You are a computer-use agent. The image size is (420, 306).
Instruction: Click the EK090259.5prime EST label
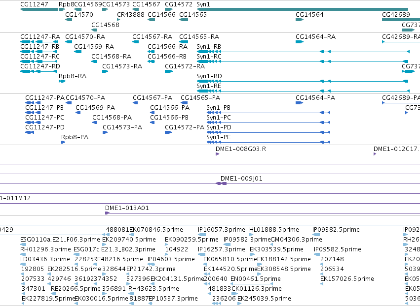pyautogui.click(x=192, y=240)
